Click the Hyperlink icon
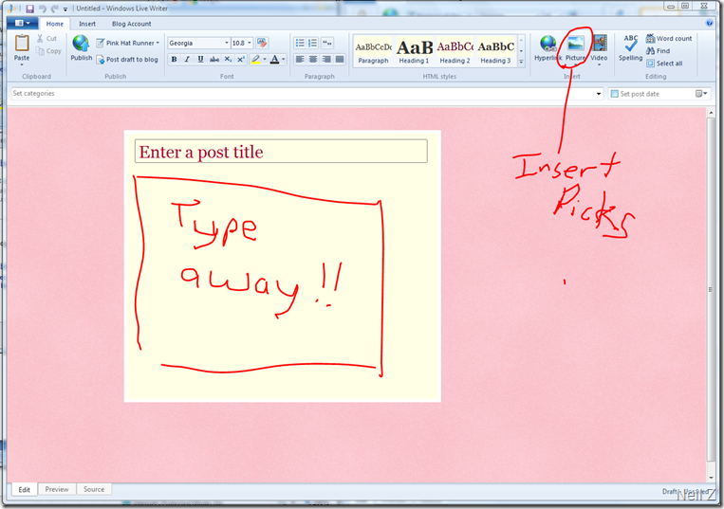The width and height of the screenshot is (724, 509). tap(548, 44)
